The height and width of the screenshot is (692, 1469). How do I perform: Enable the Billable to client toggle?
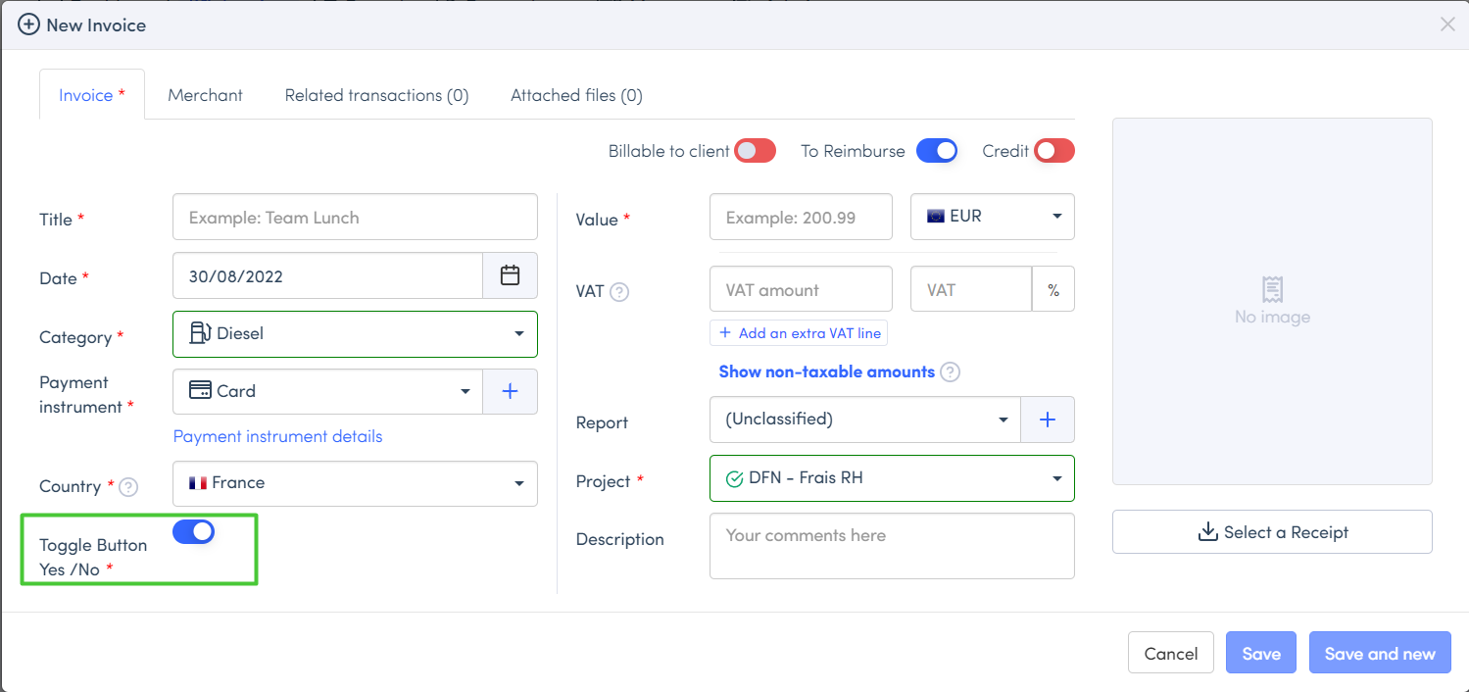tap(756, 151)
